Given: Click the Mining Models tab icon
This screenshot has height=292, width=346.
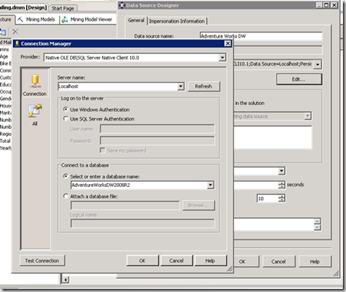Looking at the screenshot, I should coord(21,19).
